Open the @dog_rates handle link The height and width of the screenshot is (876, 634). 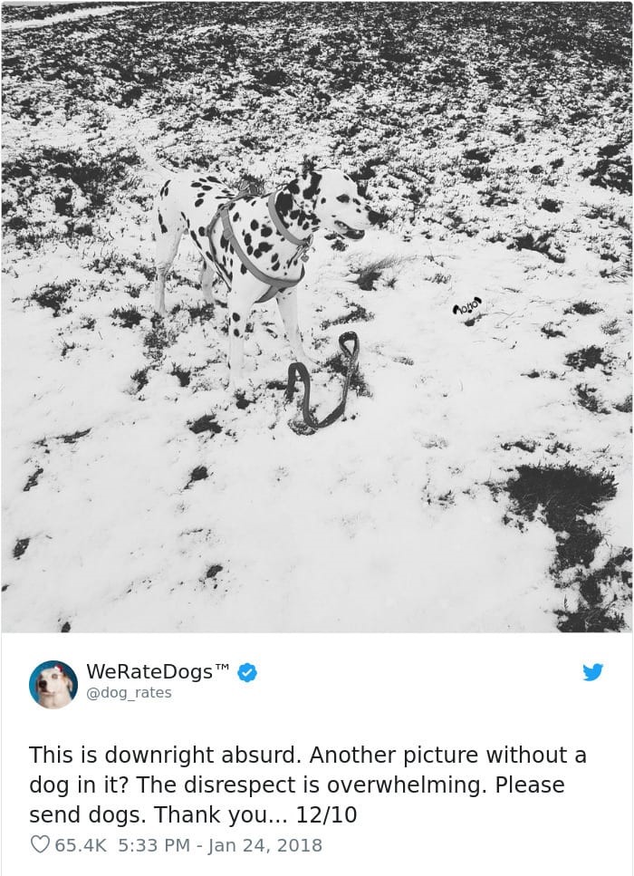pyautogui.click(x=129, y=693)
